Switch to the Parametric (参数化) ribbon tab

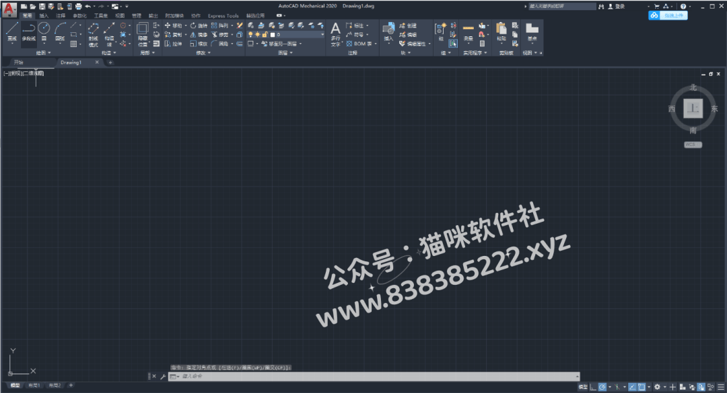79,15
